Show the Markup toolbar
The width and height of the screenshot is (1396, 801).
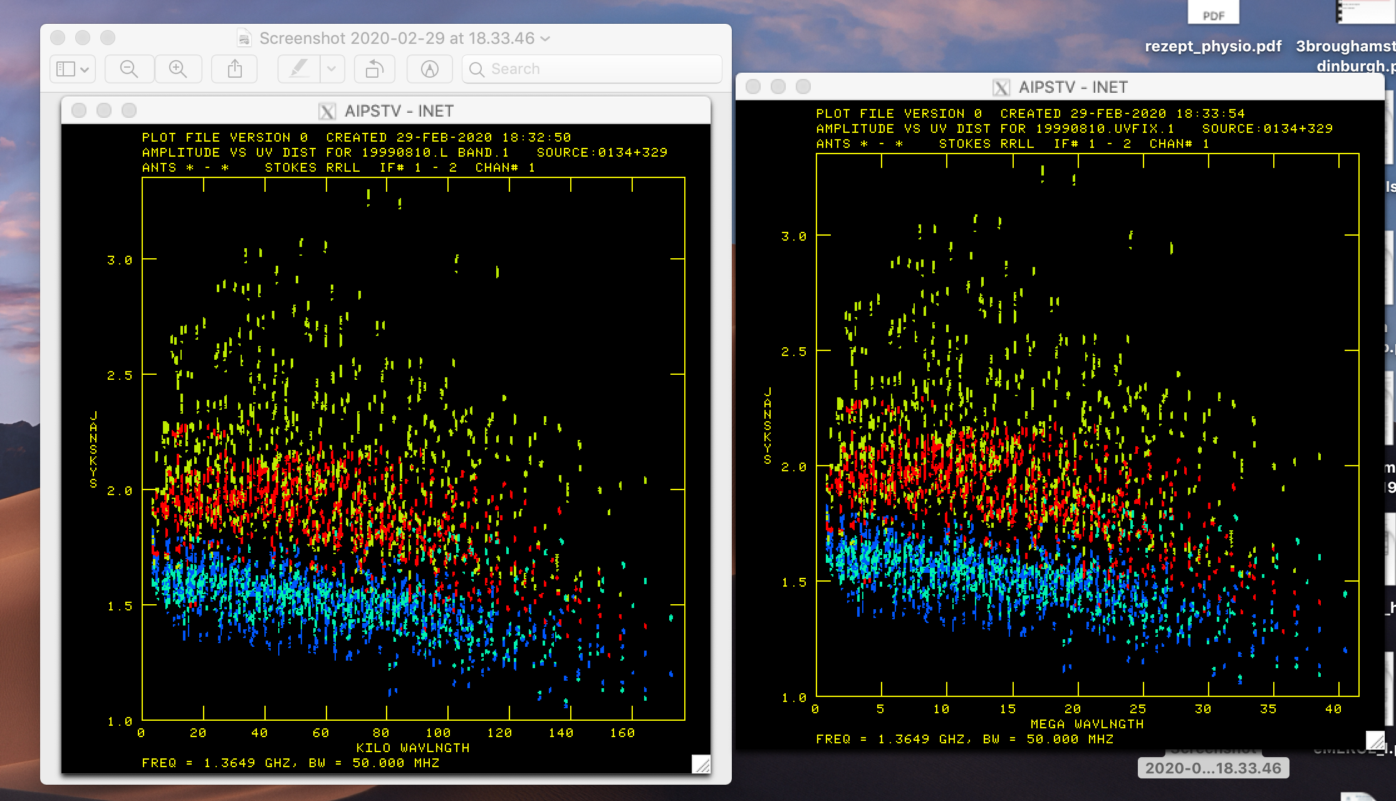click(x=429, y=69)
